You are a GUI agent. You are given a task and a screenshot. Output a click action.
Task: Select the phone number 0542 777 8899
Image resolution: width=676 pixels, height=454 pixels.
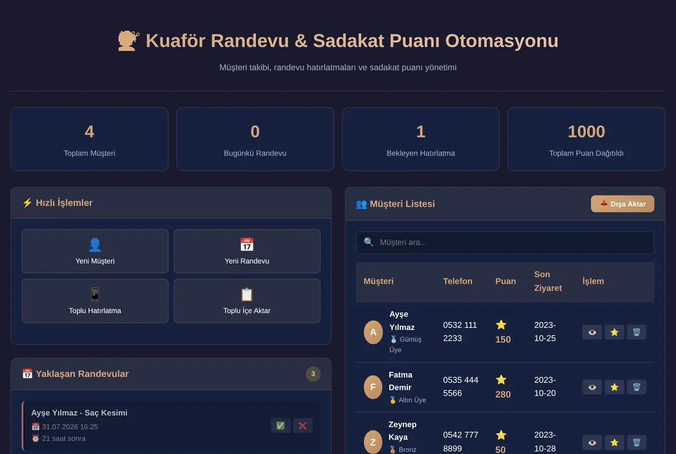click(x=461, y=442)
